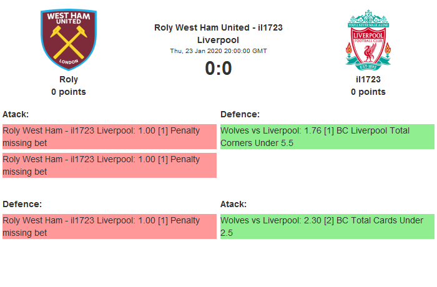
Task: Select first Penalty missing bet under Atack
Action: 109,137
